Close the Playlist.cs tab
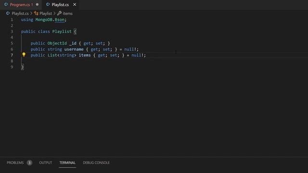 pyautogui.click(x=75, y=4)
